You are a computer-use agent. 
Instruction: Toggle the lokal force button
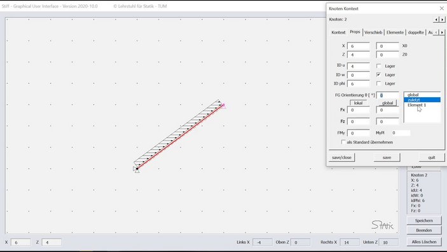[358, 103]
